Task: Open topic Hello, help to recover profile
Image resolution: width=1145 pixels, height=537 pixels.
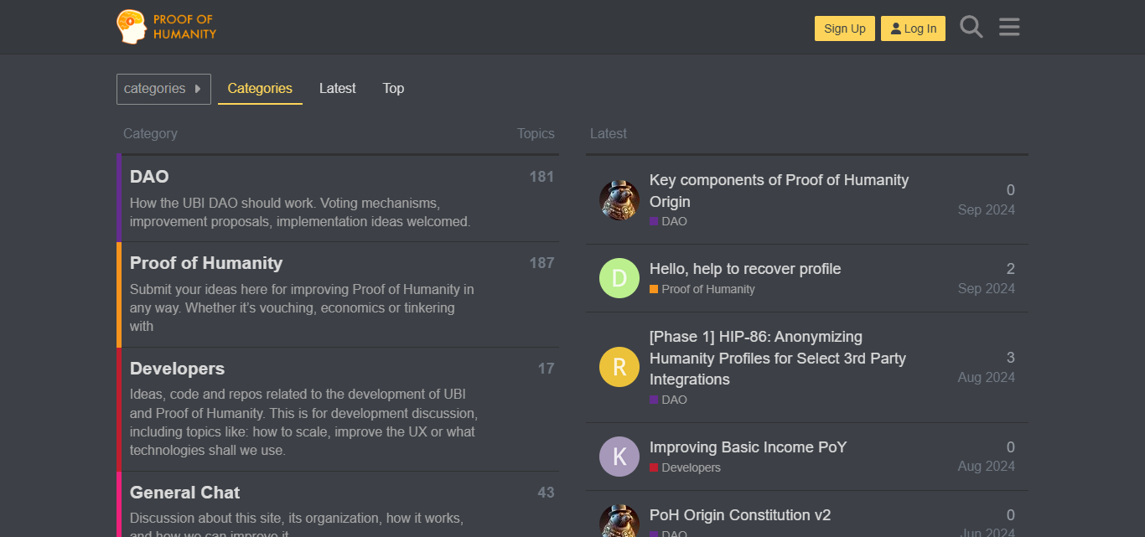Action: (x=745, y=269)
